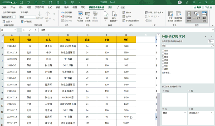This screenshot has height=126, width=215.
Task: Check the 日期 field checkbox
Action: (x=163, y=51)
